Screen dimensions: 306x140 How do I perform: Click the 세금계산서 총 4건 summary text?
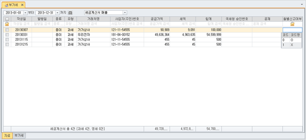tap(77, 129)
